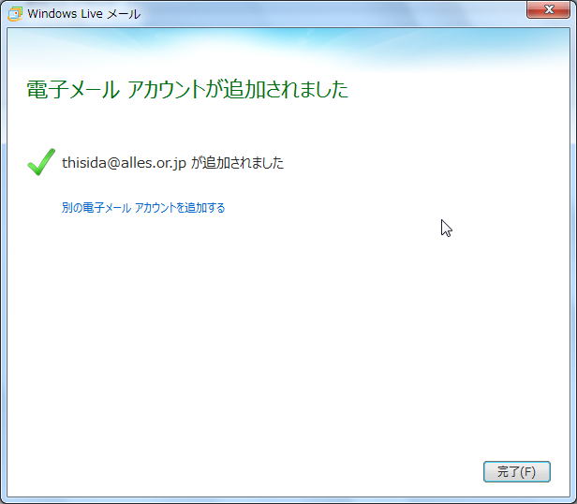Open the 別の電子メール アカウントを追加する link
This screenshot has width=577, height=504.
click(x=143, y=208)
